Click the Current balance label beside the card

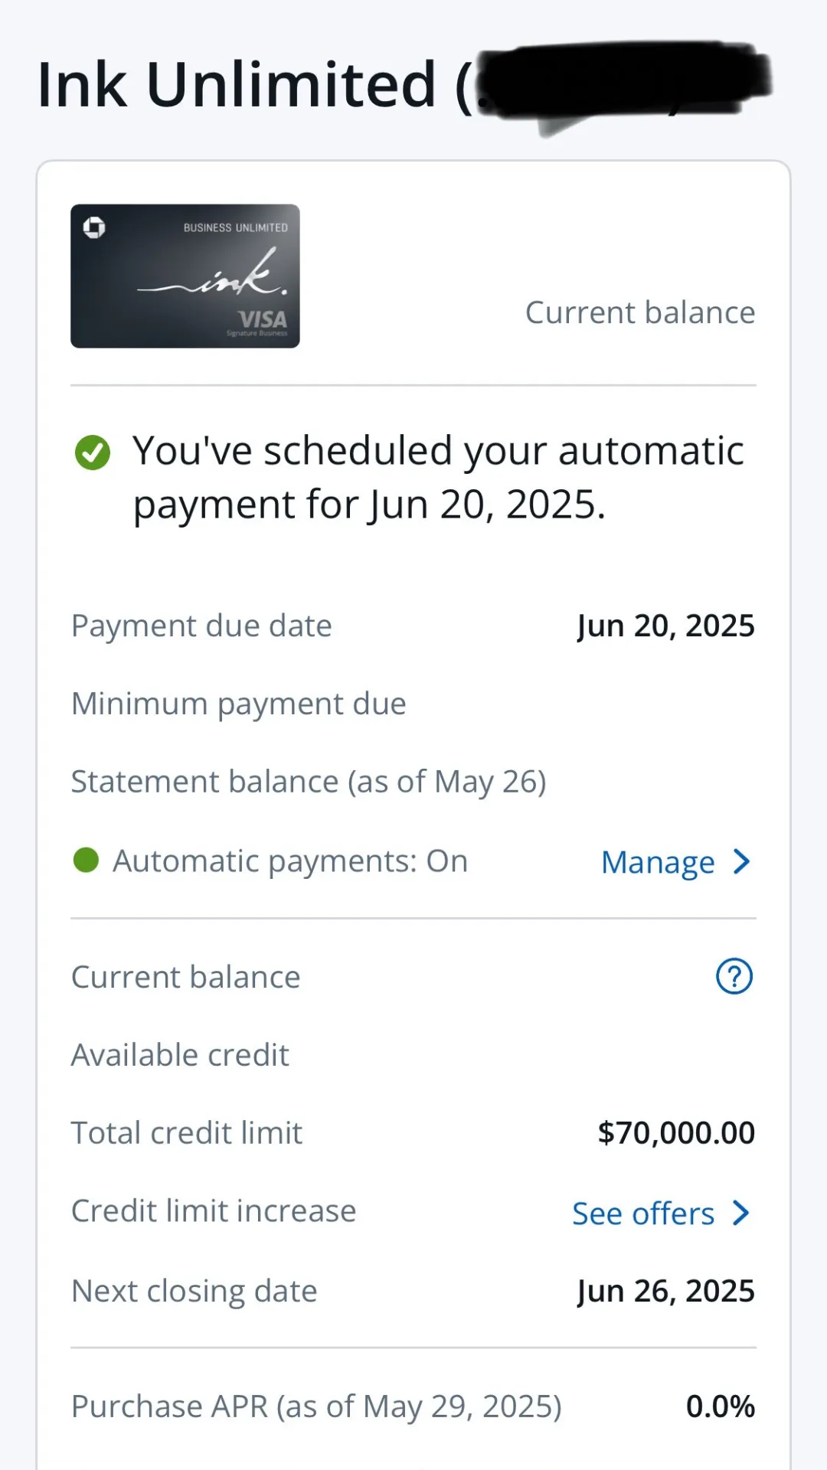point(640,312)
